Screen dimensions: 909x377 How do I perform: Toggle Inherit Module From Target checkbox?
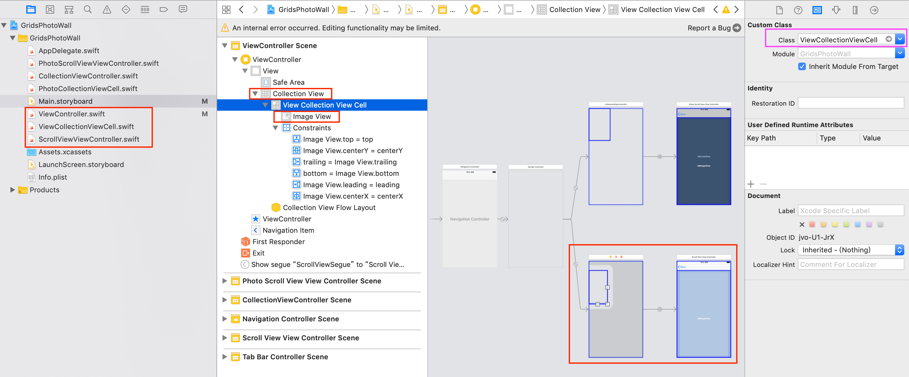[x=802, y=67]
